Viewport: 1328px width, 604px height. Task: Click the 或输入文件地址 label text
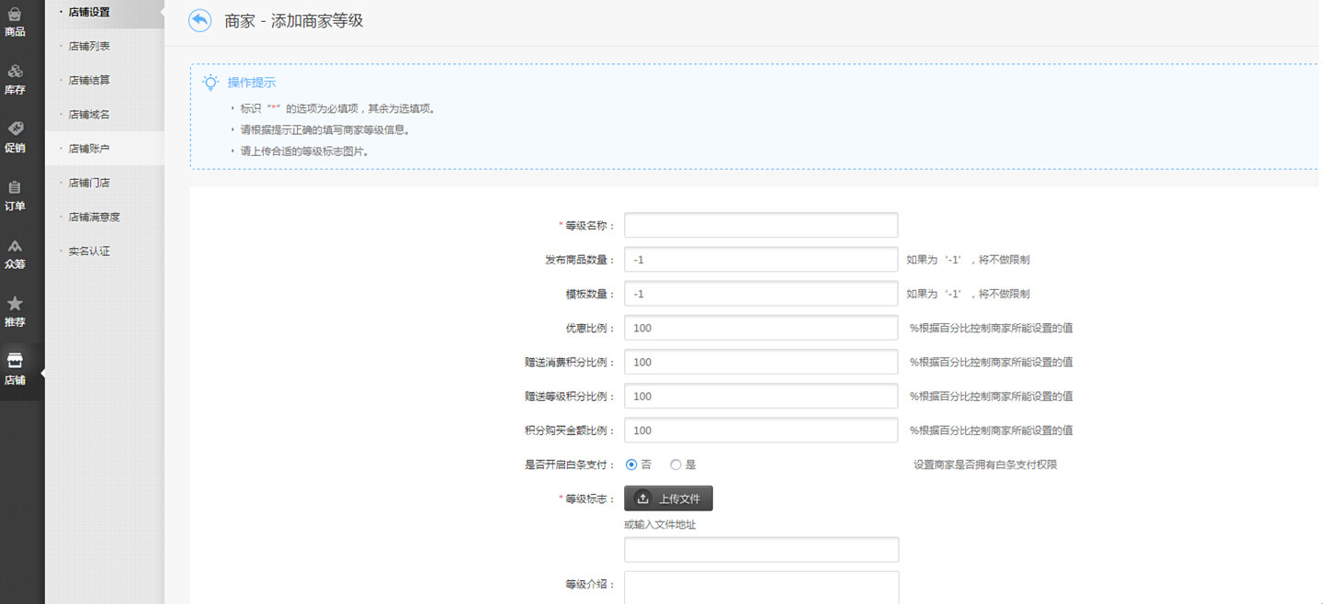[660, 525]
